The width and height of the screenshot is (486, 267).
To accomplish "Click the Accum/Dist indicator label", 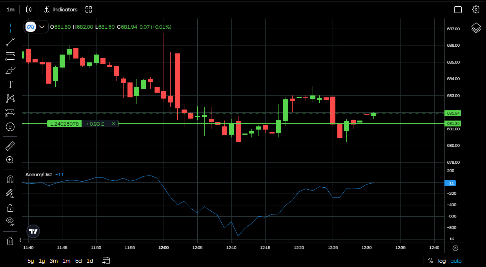I will click(38, 175).
